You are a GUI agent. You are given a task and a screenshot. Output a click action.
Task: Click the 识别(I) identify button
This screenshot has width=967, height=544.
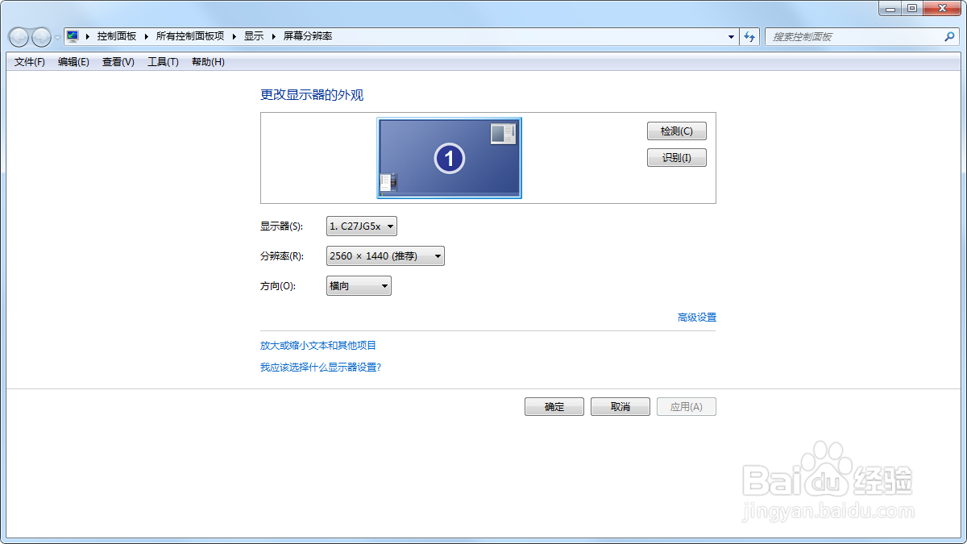(x=677, y=158)
